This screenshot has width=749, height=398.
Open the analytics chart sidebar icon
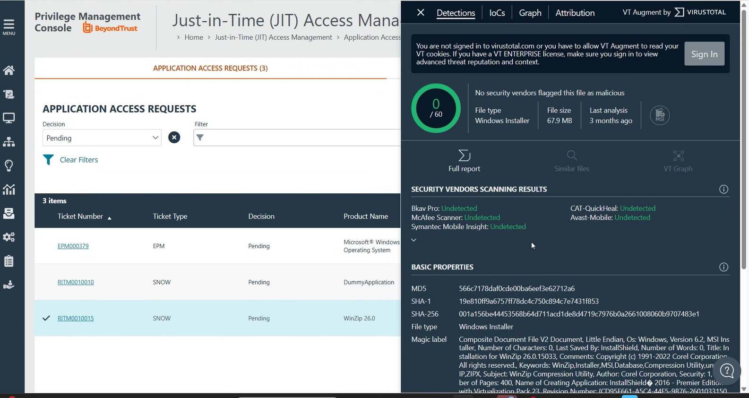(x=9, y=190)
